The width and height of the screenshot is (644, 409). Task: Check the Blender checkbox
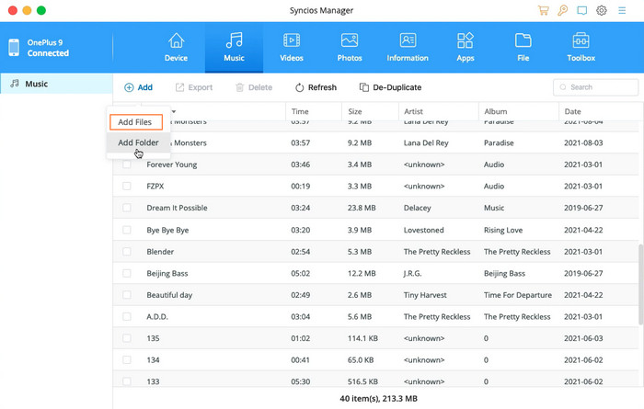tap(127, 252)
